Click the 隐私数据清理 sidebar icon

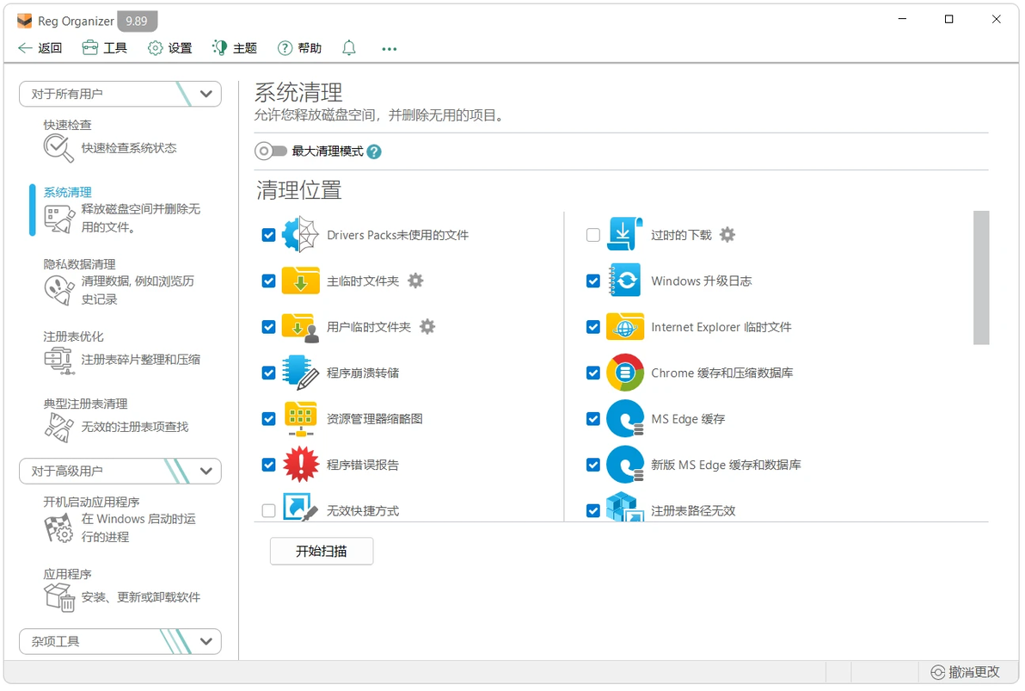tap(58, 290)
